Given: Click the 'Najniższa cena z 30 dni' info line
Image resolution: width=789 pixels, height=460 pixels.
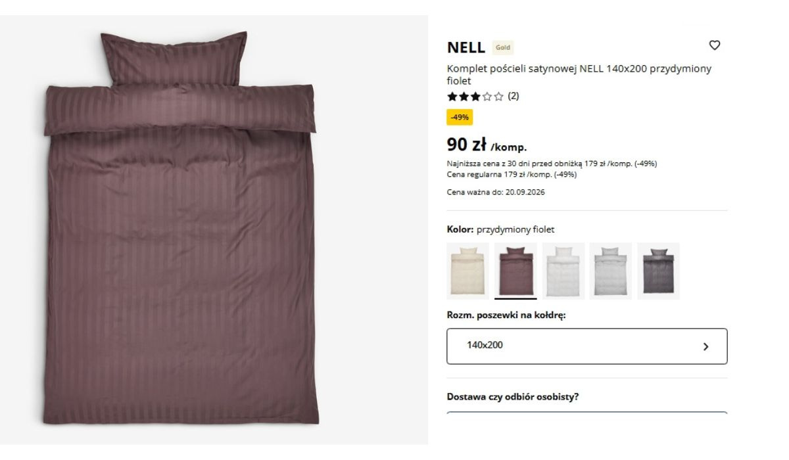Looking at the screenshot, I should click(552, 164).
